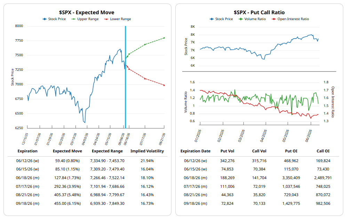
Task: Click put open interest 3,350,409
Action: [291, 178]
